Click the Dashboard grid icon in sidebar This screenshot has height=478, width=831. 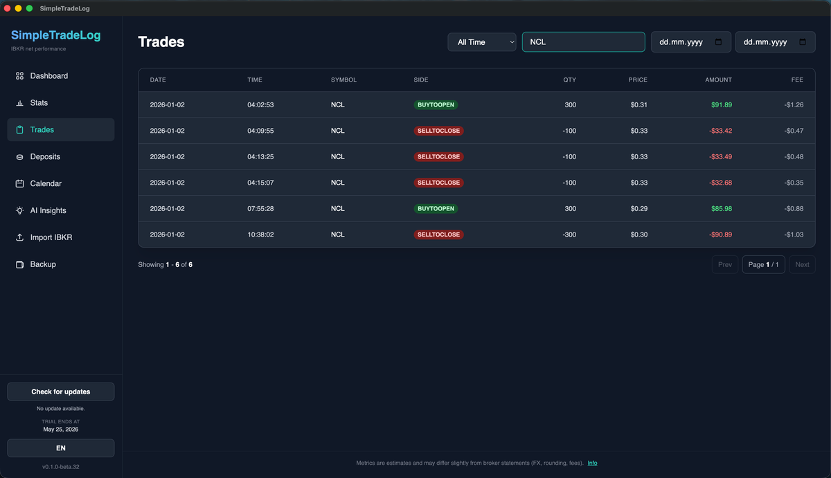pyautogui.click(x=19, y=76)
